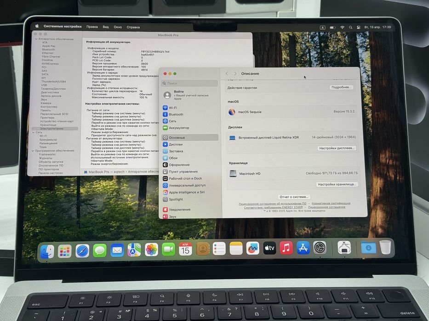
Task: Click in the Поиск search field
Action: [189, 83]
